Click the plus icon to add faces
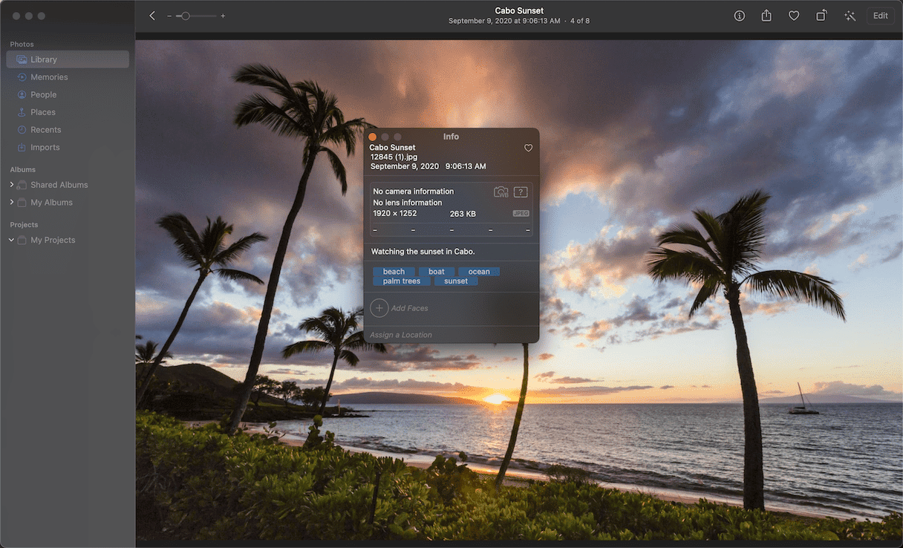Viewport: 903px width, 548px height. click(x=379, y=308)
